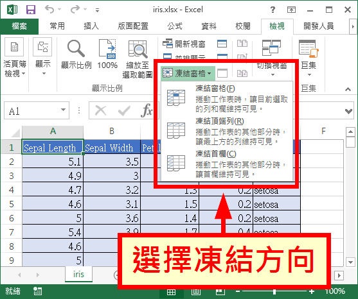Image resolution: width=358 pixels, height=299 pixels.
Task: Select the 檢視 tab
Action: [277, 26]
